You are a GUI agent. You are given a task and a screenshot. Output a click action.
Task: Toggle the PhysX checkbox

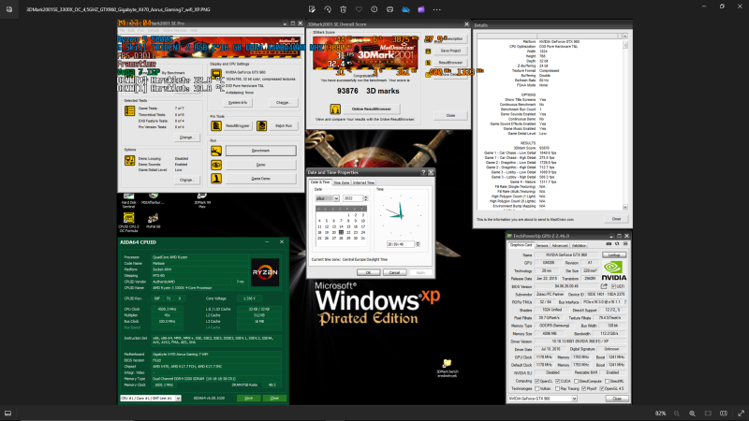click(x=583, y=389)
